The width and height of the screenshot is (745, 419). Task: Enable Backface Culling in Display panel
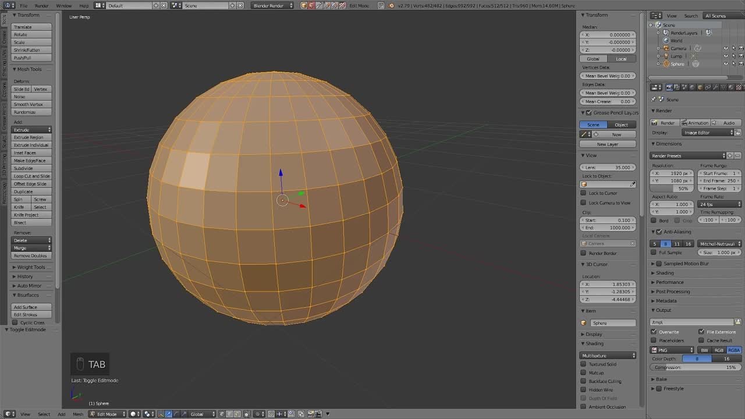(x=584, y=381)
